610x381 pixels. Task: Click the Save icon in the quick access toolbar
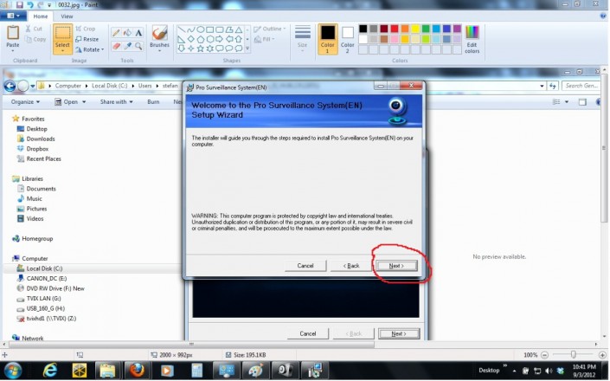[x=20, y=4]
